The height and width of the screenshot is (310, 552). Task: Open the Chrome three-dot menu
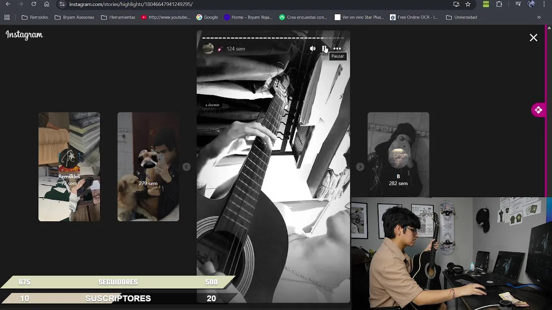(544, 4)
